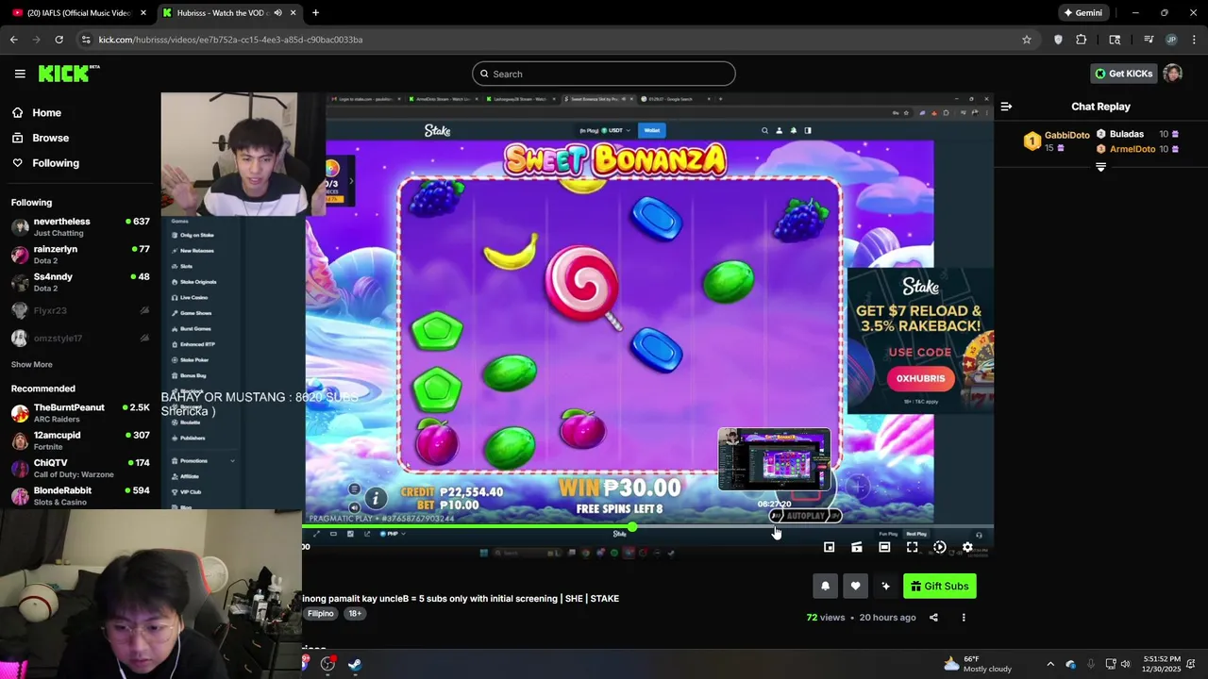Open 12amcupid recommended channel
The image size is (1208, 679).
pyautogui.click(x=80, y=440)
